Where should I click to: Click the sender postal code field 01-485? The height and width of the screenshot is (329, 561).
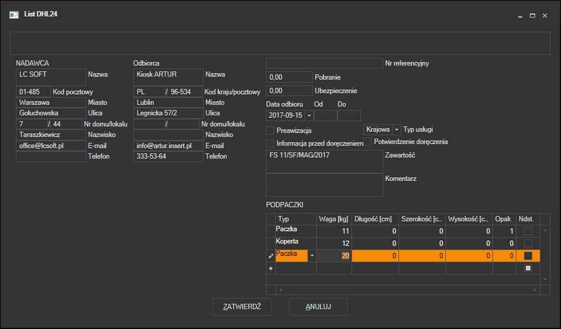click(33, 92)
